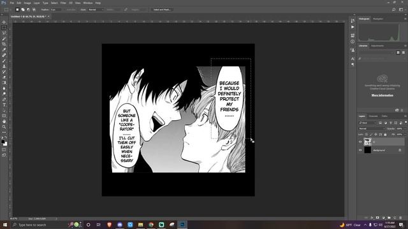Select the Gradient tool

click(4, 83)
